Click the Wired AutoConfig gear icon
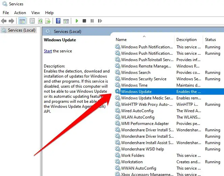 [118, 111]
